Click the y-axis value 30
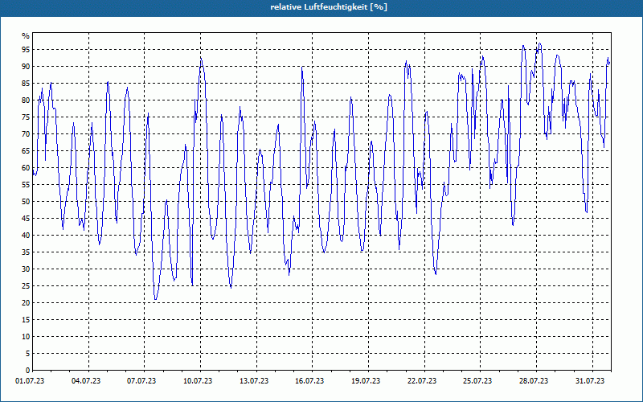The height and width of the screenshot is (402, 643). tap(26, 269)
